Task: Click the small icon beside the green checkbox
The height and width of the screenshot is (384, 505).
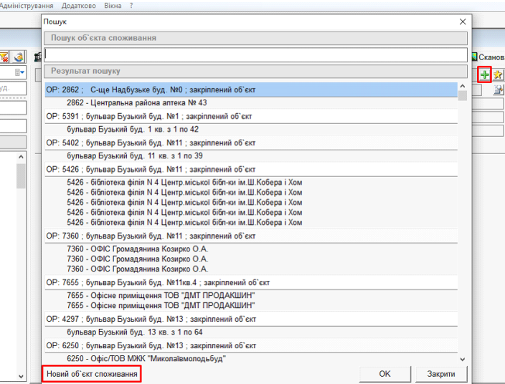Action: tap(19, 57)
